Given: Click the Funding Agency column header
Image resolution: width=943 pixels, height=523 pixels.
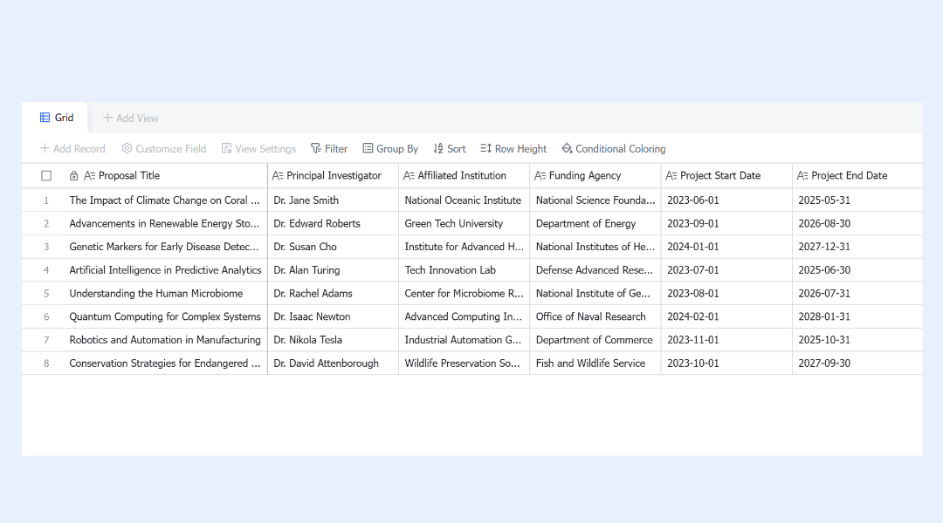Looking at the screenshot, I should [595, 176].
